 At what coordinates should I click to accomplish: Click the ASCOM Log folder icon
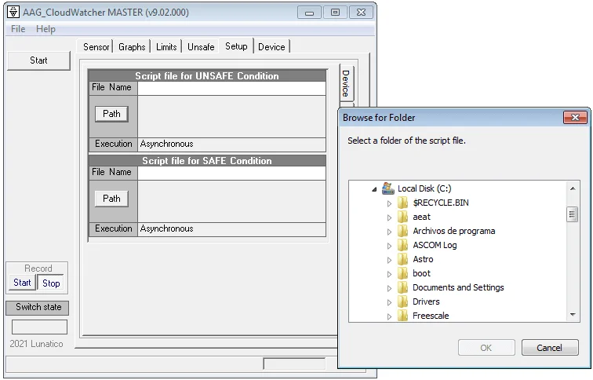[402, 245]
